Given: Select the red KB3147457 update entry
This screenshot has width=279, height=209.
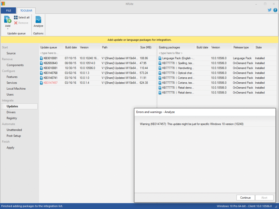Looking at the screenshot, I should click(x=51, y=83).
